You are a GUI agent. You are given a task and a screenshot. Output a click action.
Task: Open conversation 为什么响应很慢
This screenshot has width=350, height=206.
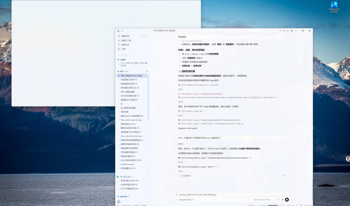pos(132,92)
